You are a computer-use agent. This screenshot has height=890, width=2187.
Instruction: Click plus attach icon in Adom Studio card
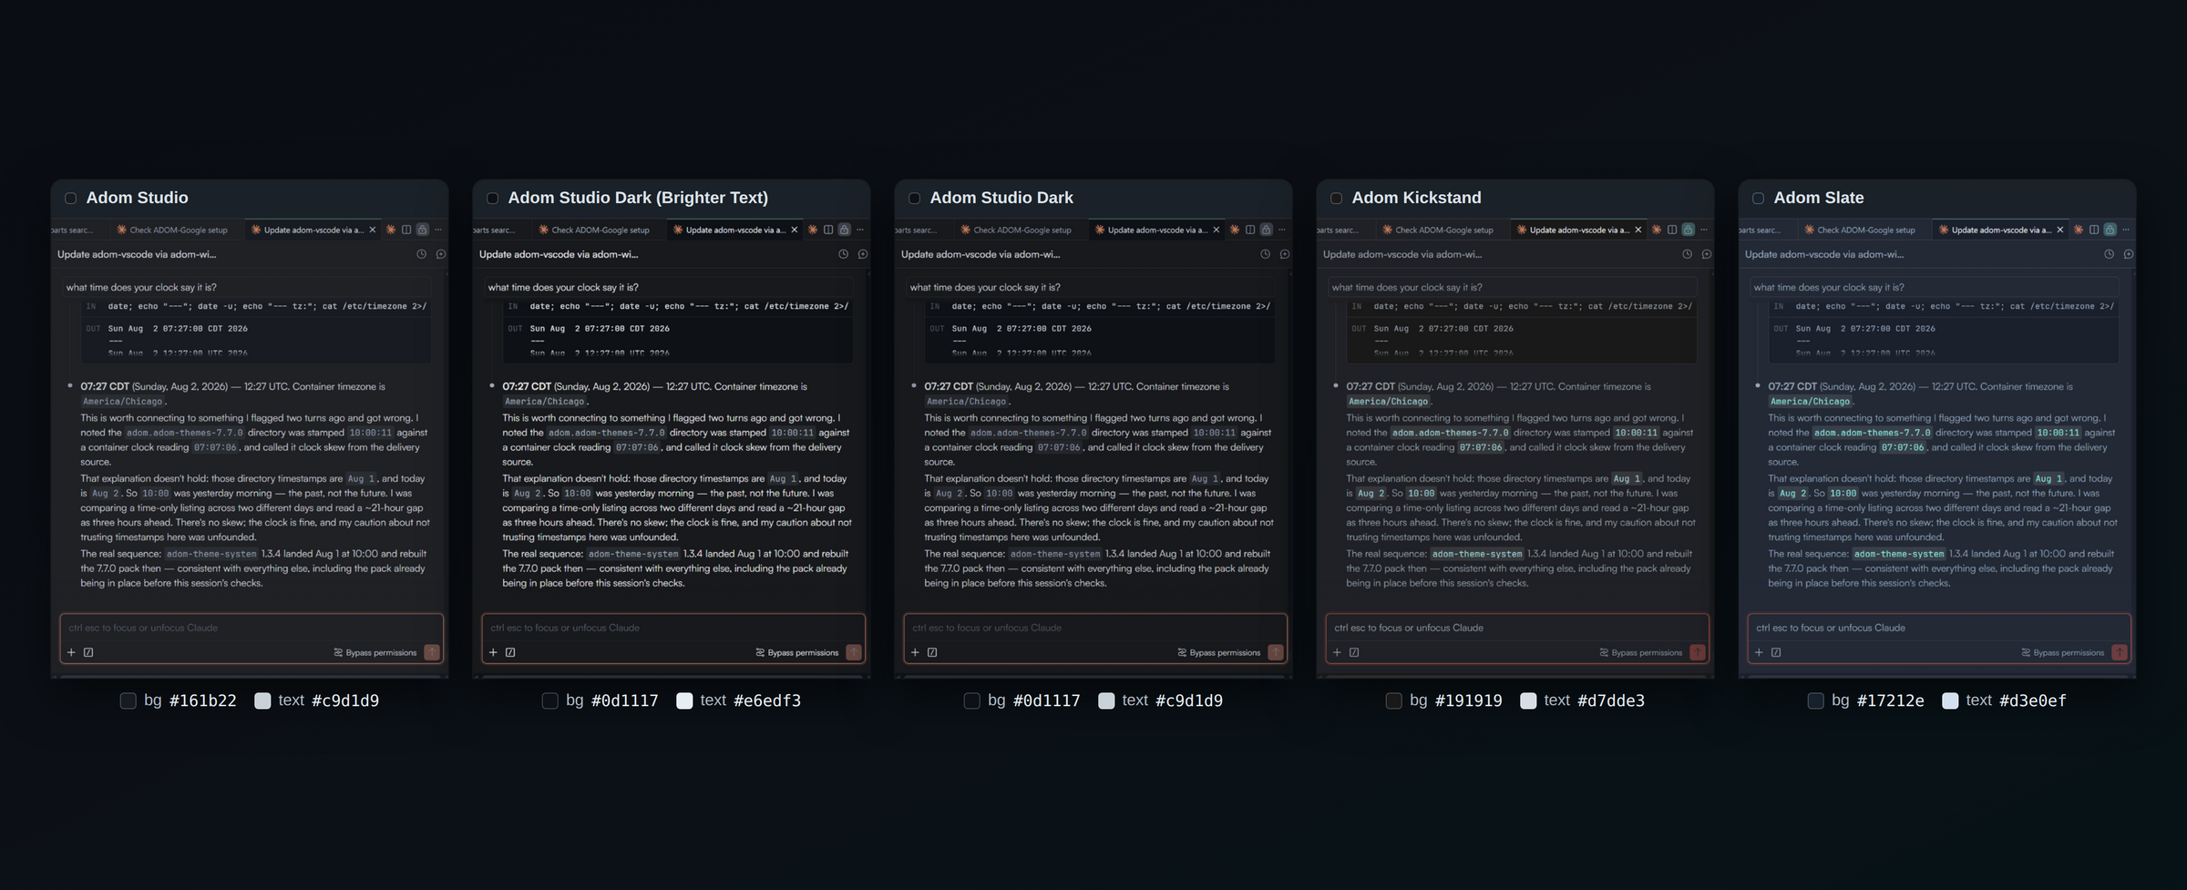(x=71, y=652)
